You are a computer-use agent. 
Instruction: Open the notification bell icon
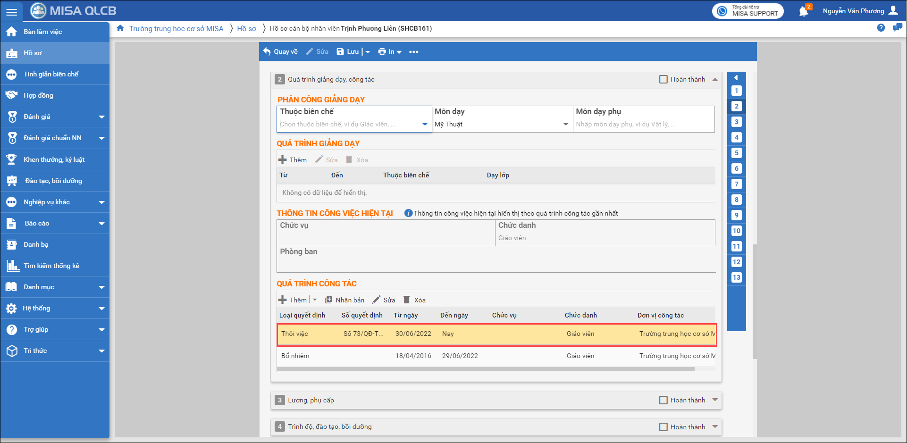804,11
